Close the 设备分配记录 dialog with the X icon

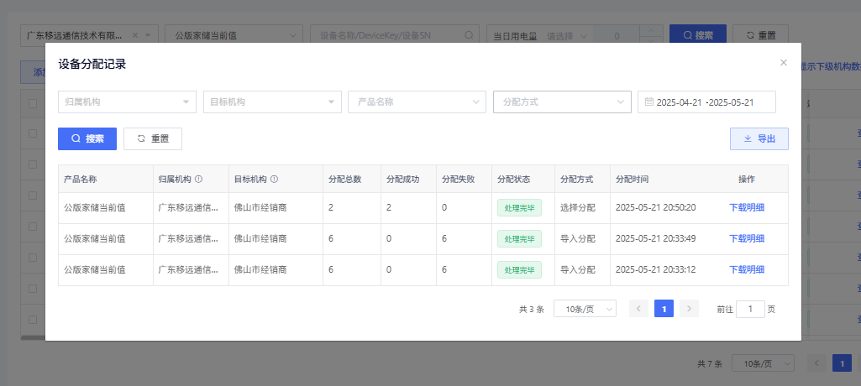click(x=783, y=63)
